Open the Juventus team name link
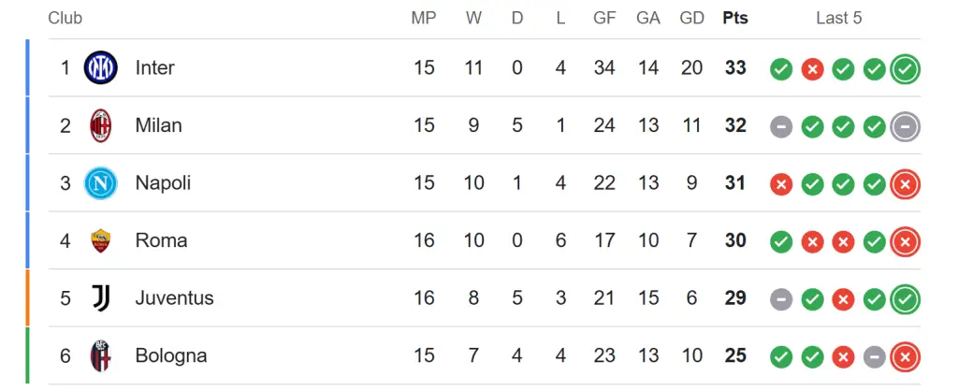This screenshot has width=958, height=391. 174,298
